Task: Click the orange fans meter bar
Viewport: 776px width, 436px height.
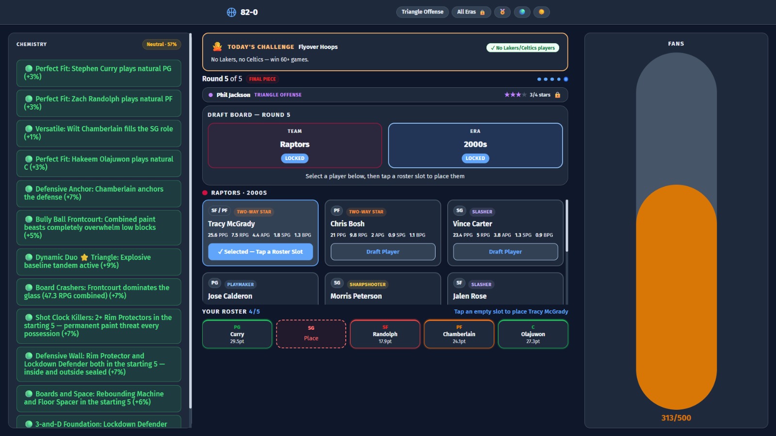Action: [676, 297]
